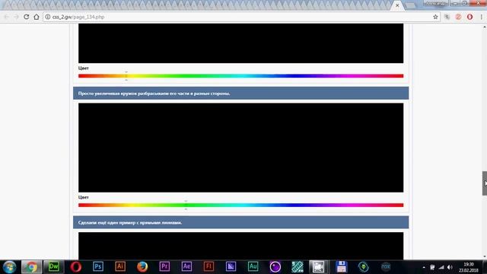Click the first rainbow color slider
Viewport: 487px width, 274px height.
240,76
